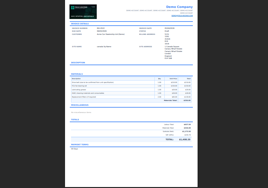Click the Field Ascend logo image
The image size is (268, 188).
(83, 12)
